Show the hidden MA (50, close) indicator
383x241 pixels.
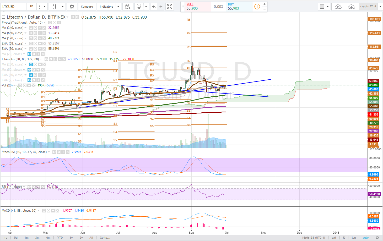pos(29,70)
